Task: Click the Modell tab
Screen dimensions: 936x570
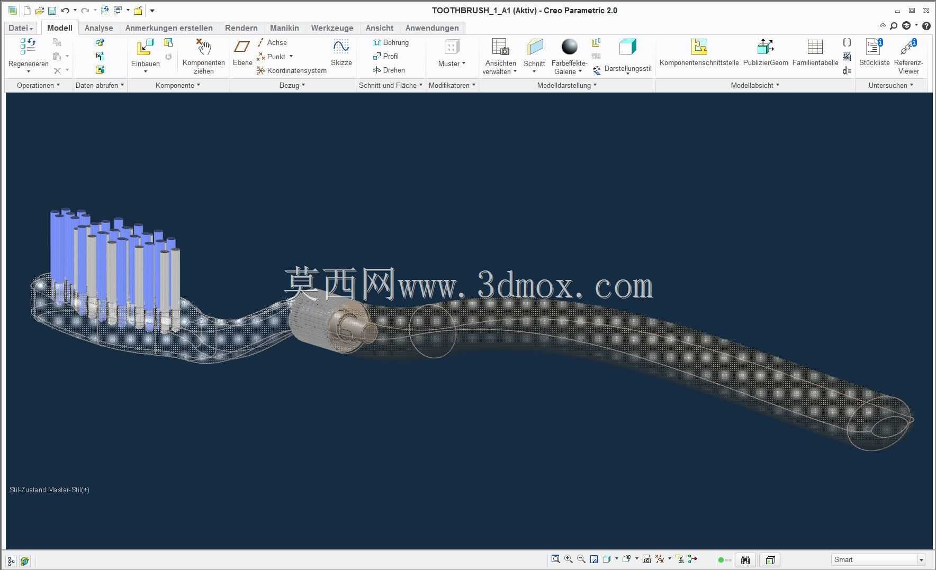Action: [60, 28]
